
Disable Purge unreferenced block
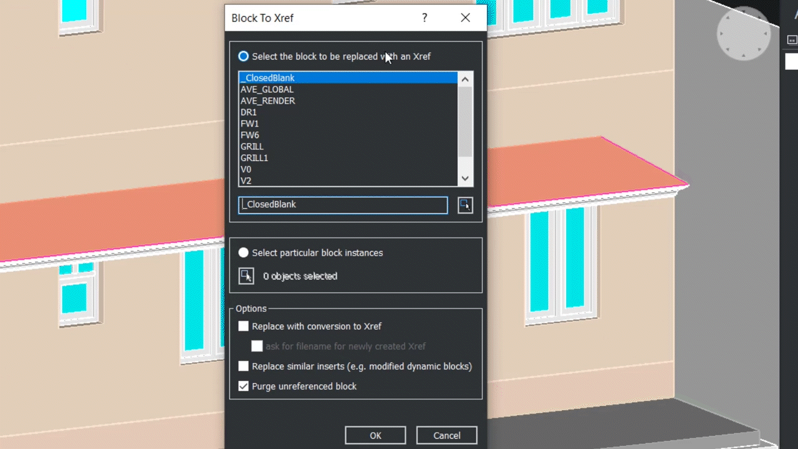coord(243,386)
